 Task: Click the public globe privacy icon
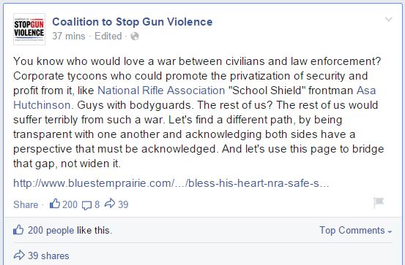[135, 37]
